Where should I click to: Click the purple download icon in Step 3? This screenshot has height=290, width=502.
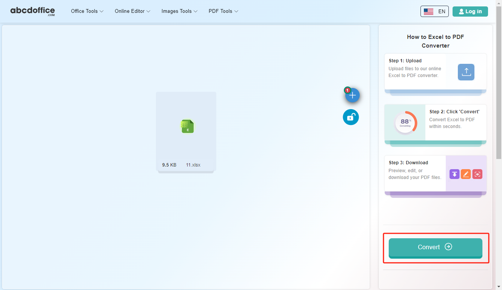pyautogui.click(x=454, y=174)
